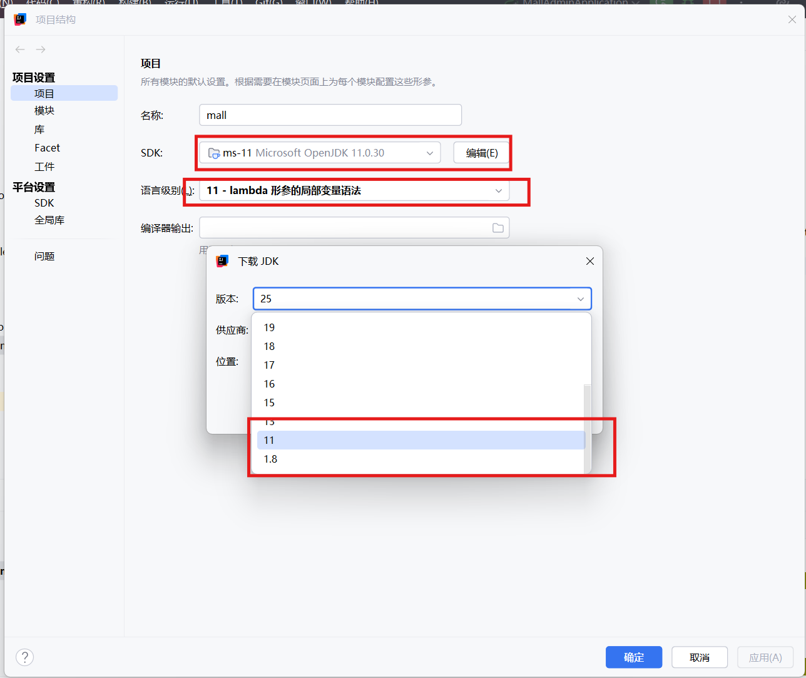This screenshot has width=806, height=678.
Task: Close the 项目结构 window
Action: [x=792, y=20]
